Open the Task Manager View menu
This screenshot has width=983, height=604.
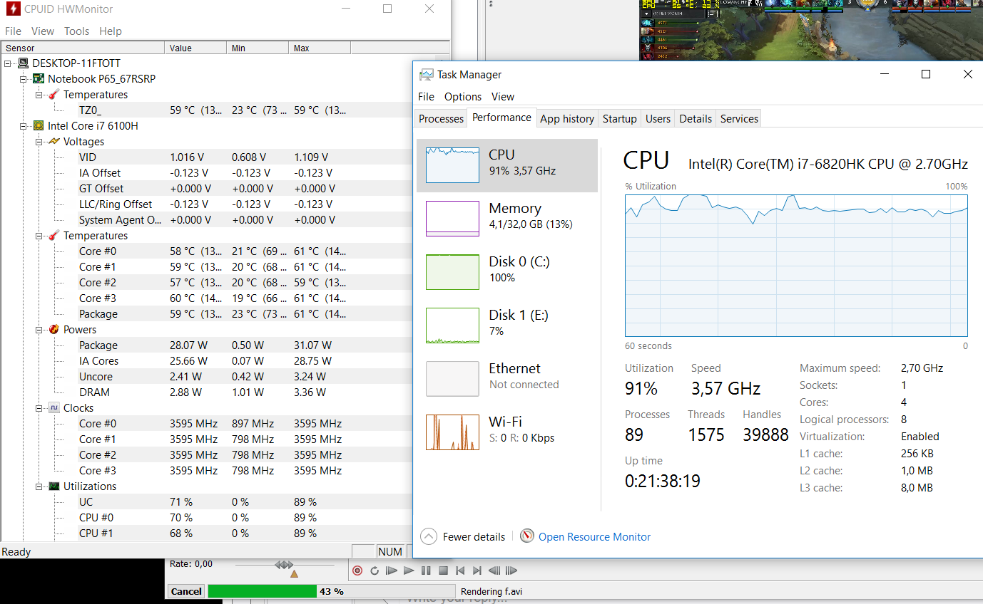503,97
